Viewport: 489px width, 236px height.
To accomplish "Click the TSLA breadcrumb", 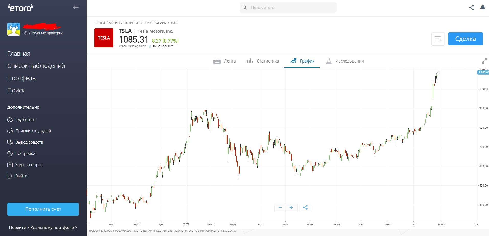I will [174, 23].
